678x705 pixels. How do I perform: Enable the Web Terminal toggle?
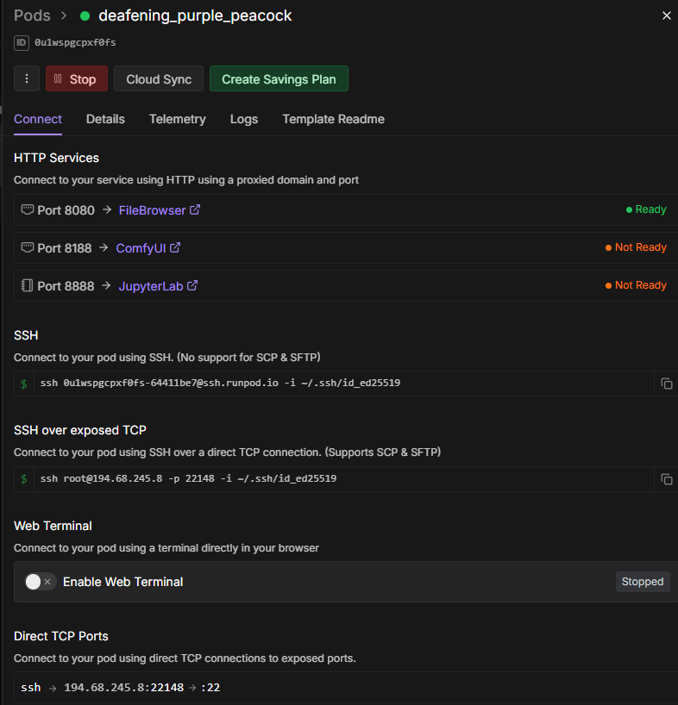(33, 582)
